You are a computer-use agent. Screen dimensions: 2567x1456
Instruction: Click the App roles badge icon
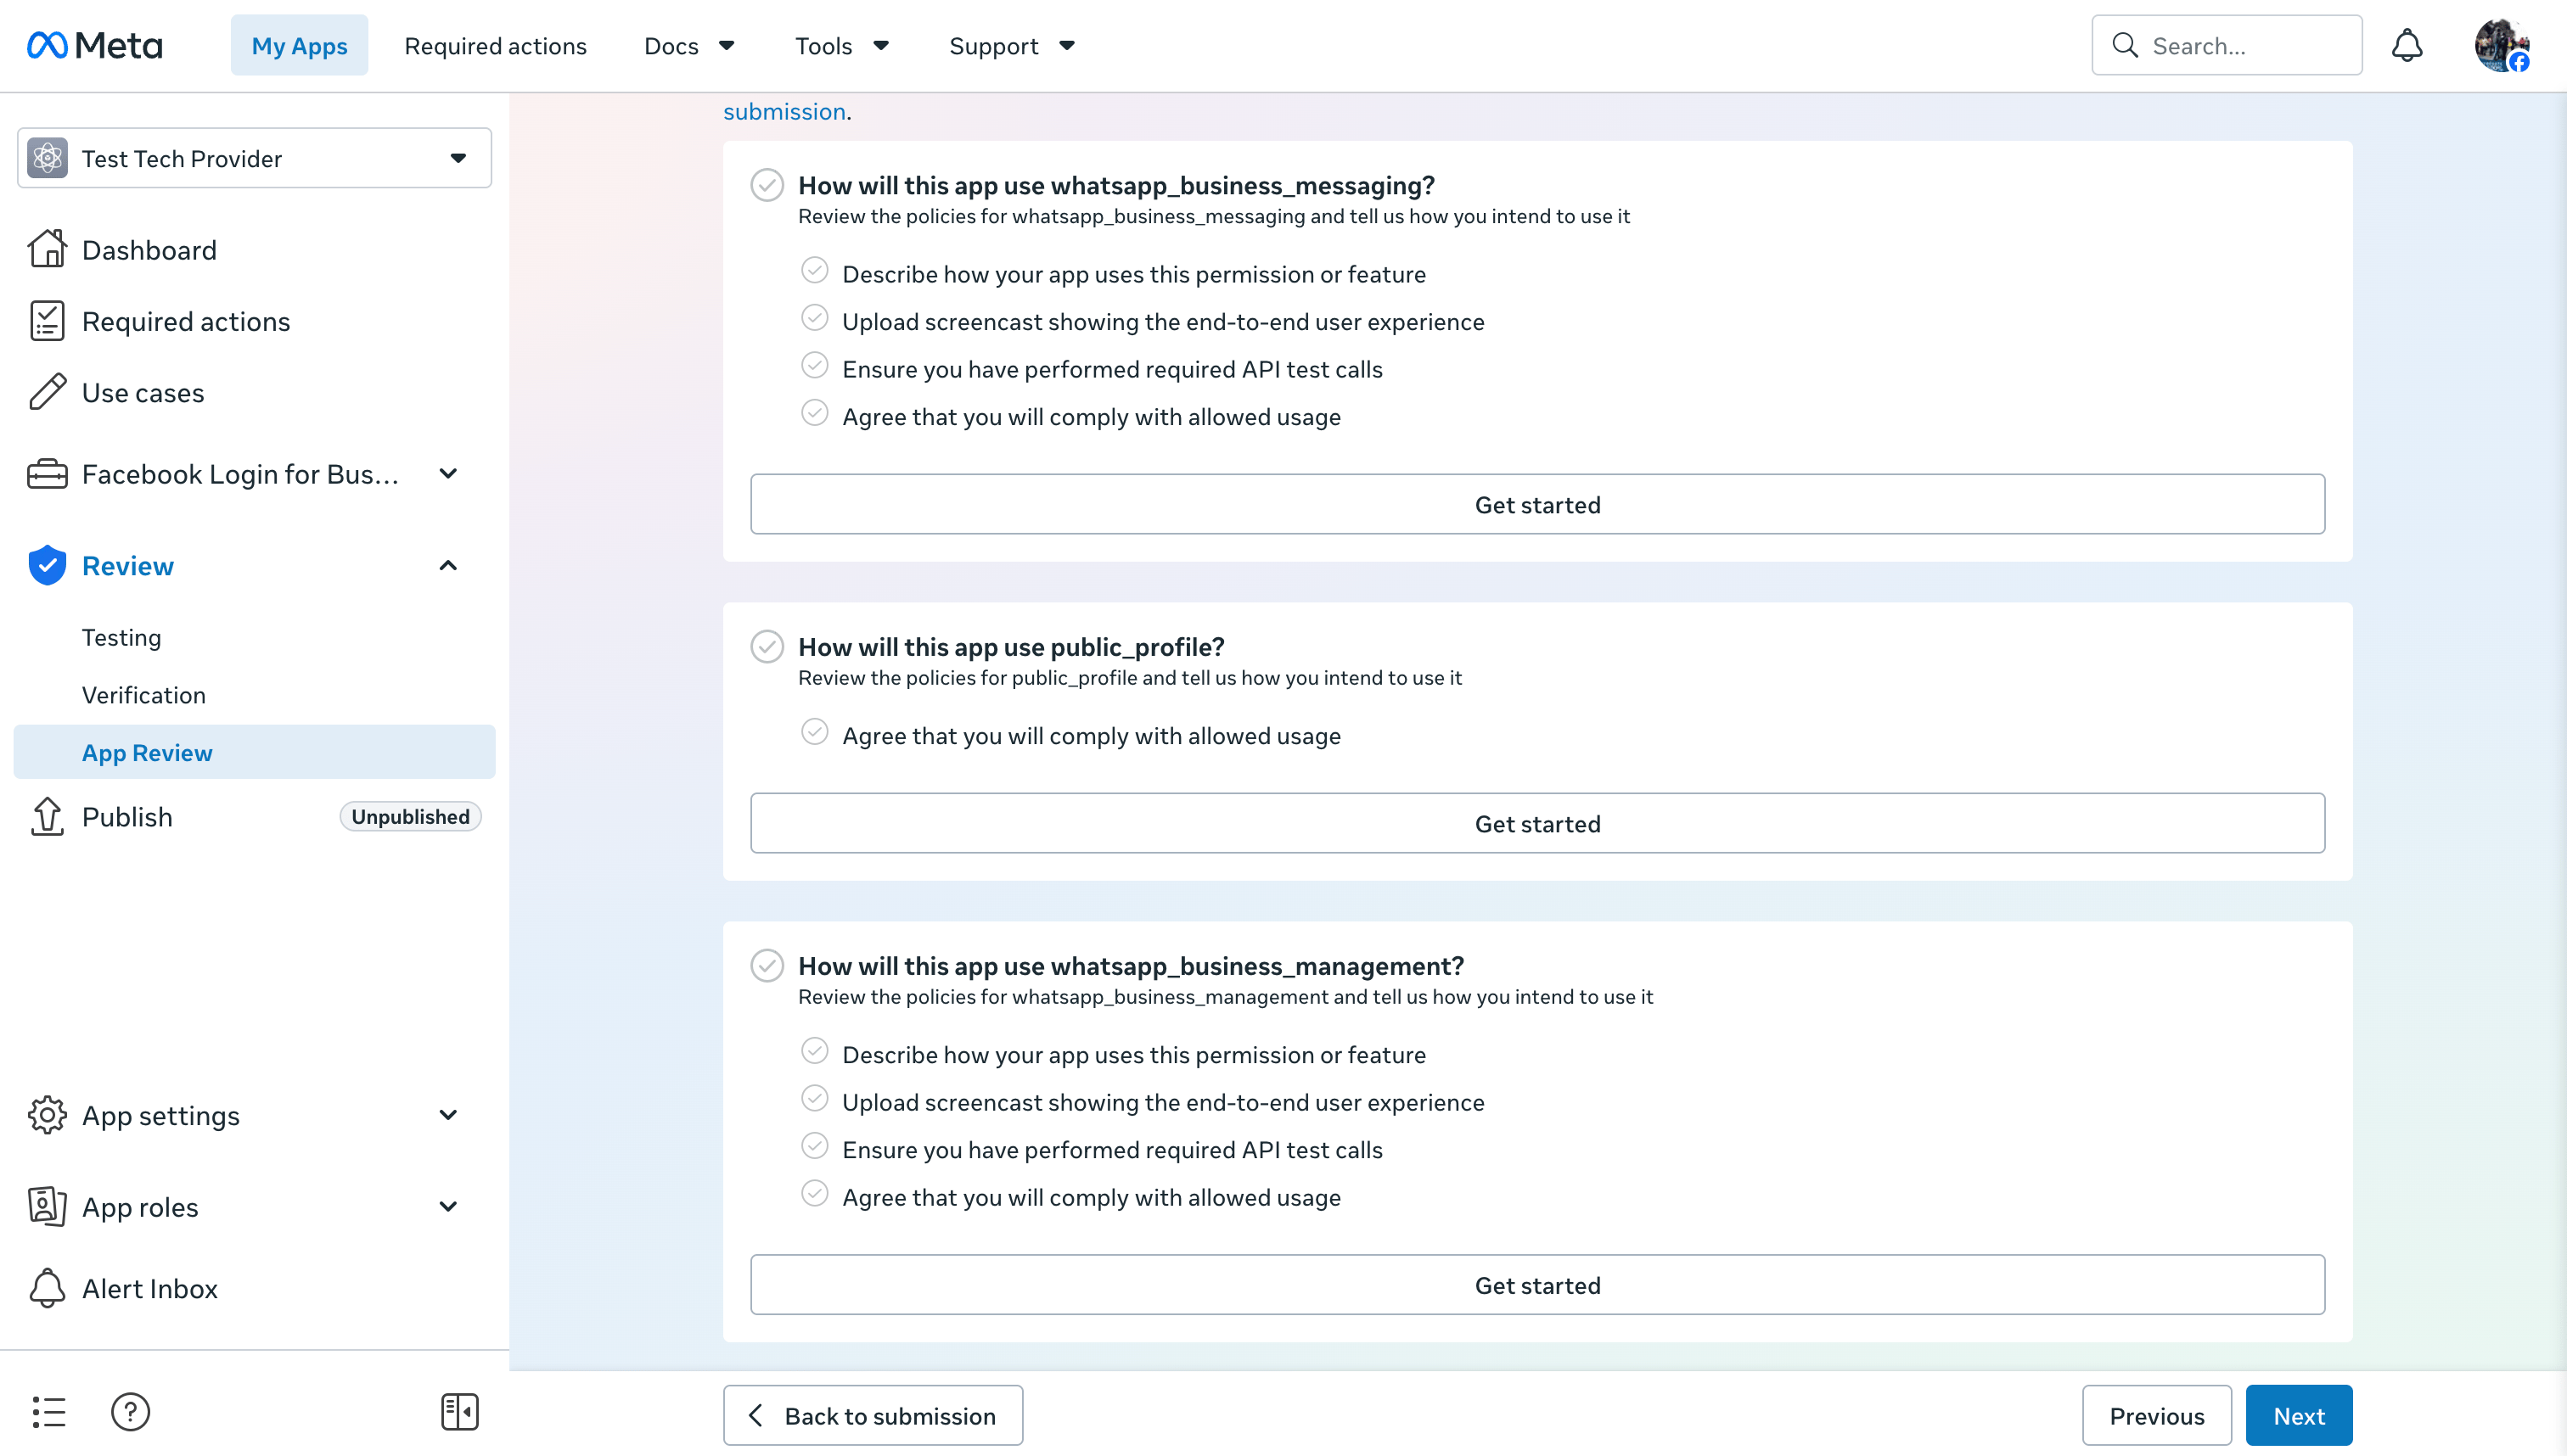47,1206
